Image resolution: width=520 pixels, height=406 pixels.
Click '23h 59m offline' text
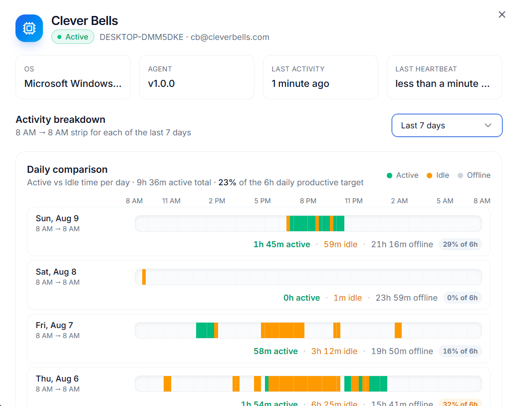tap(406, 298)
